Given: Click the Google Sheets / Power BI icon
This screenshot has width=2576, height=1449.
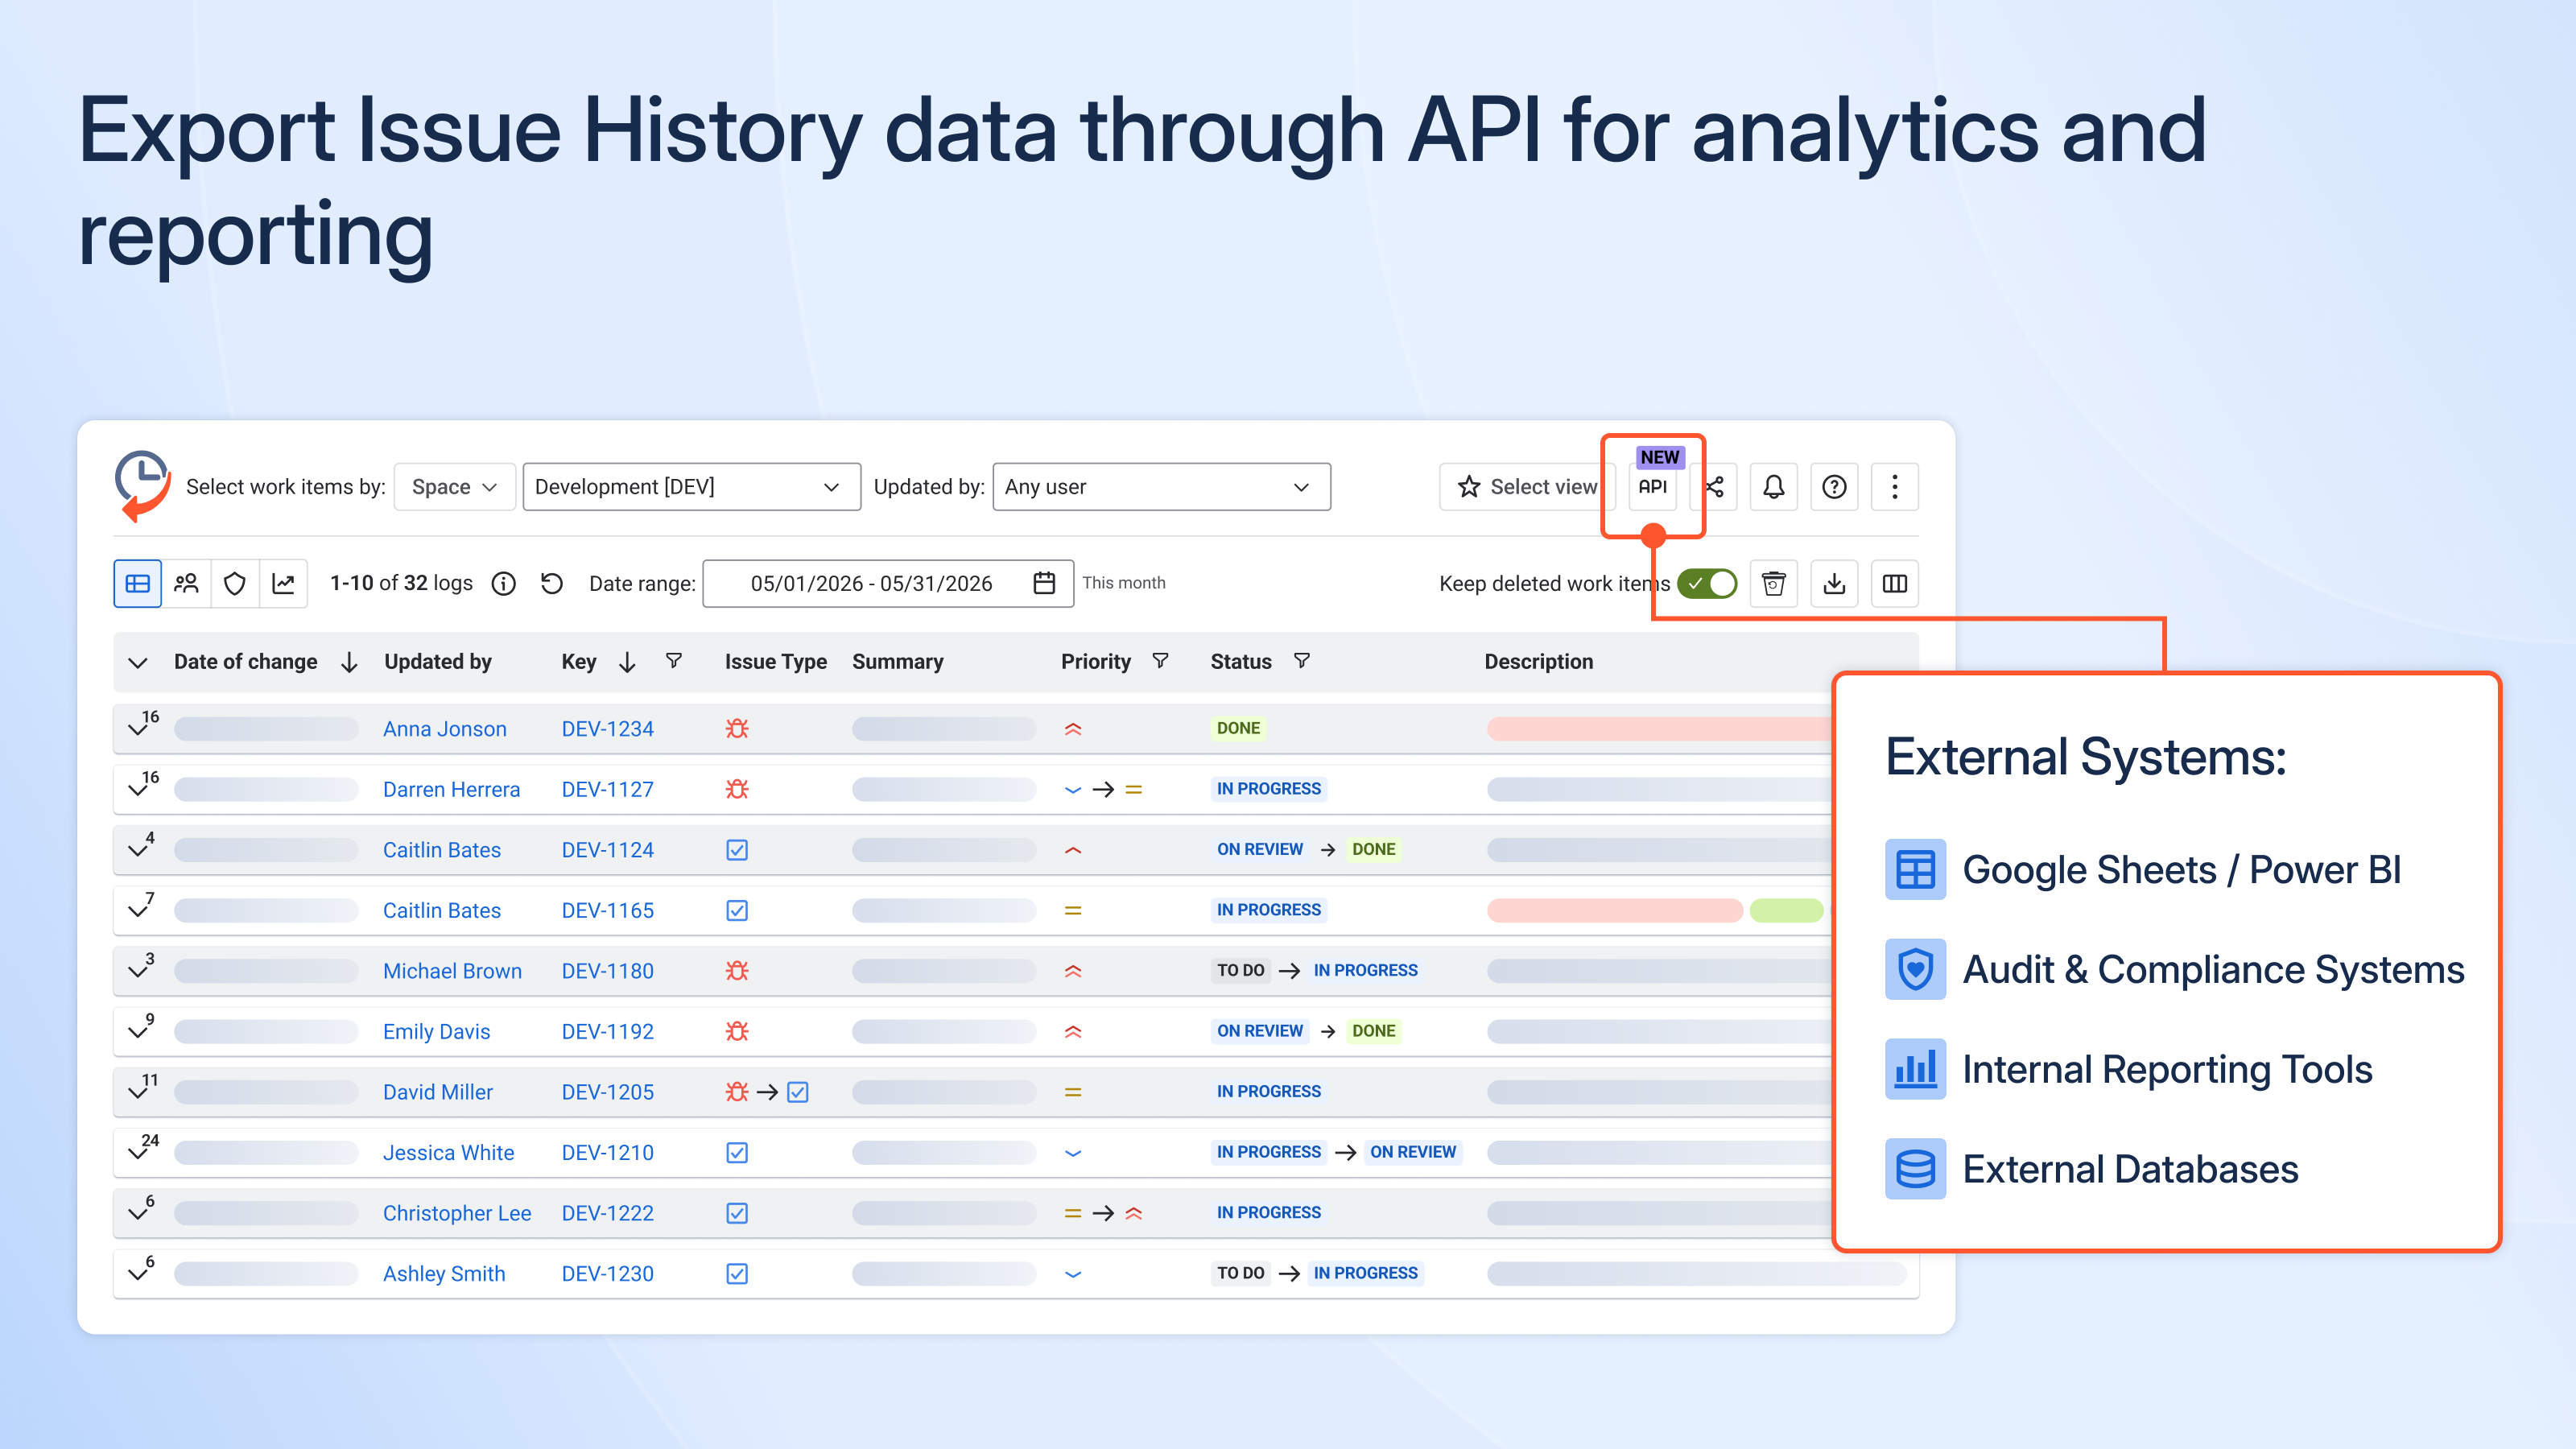Looking at the screenshot, I should click(x=1915, y=869).
